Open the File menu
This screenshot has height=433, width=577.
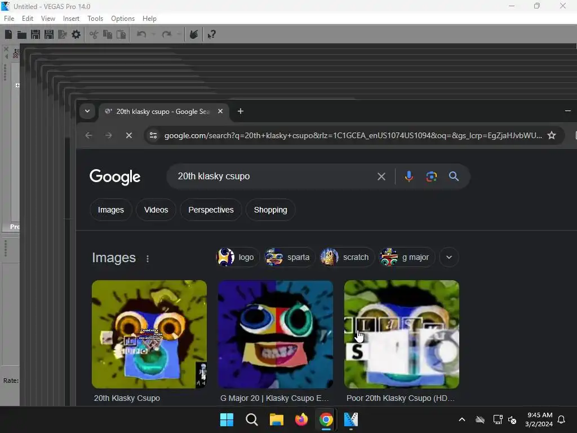click(x=9, y=19)
